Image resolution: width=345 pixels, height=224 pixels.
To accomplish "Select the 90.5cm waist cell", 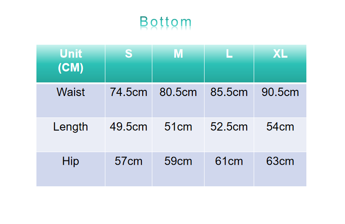I will [280, 92].
